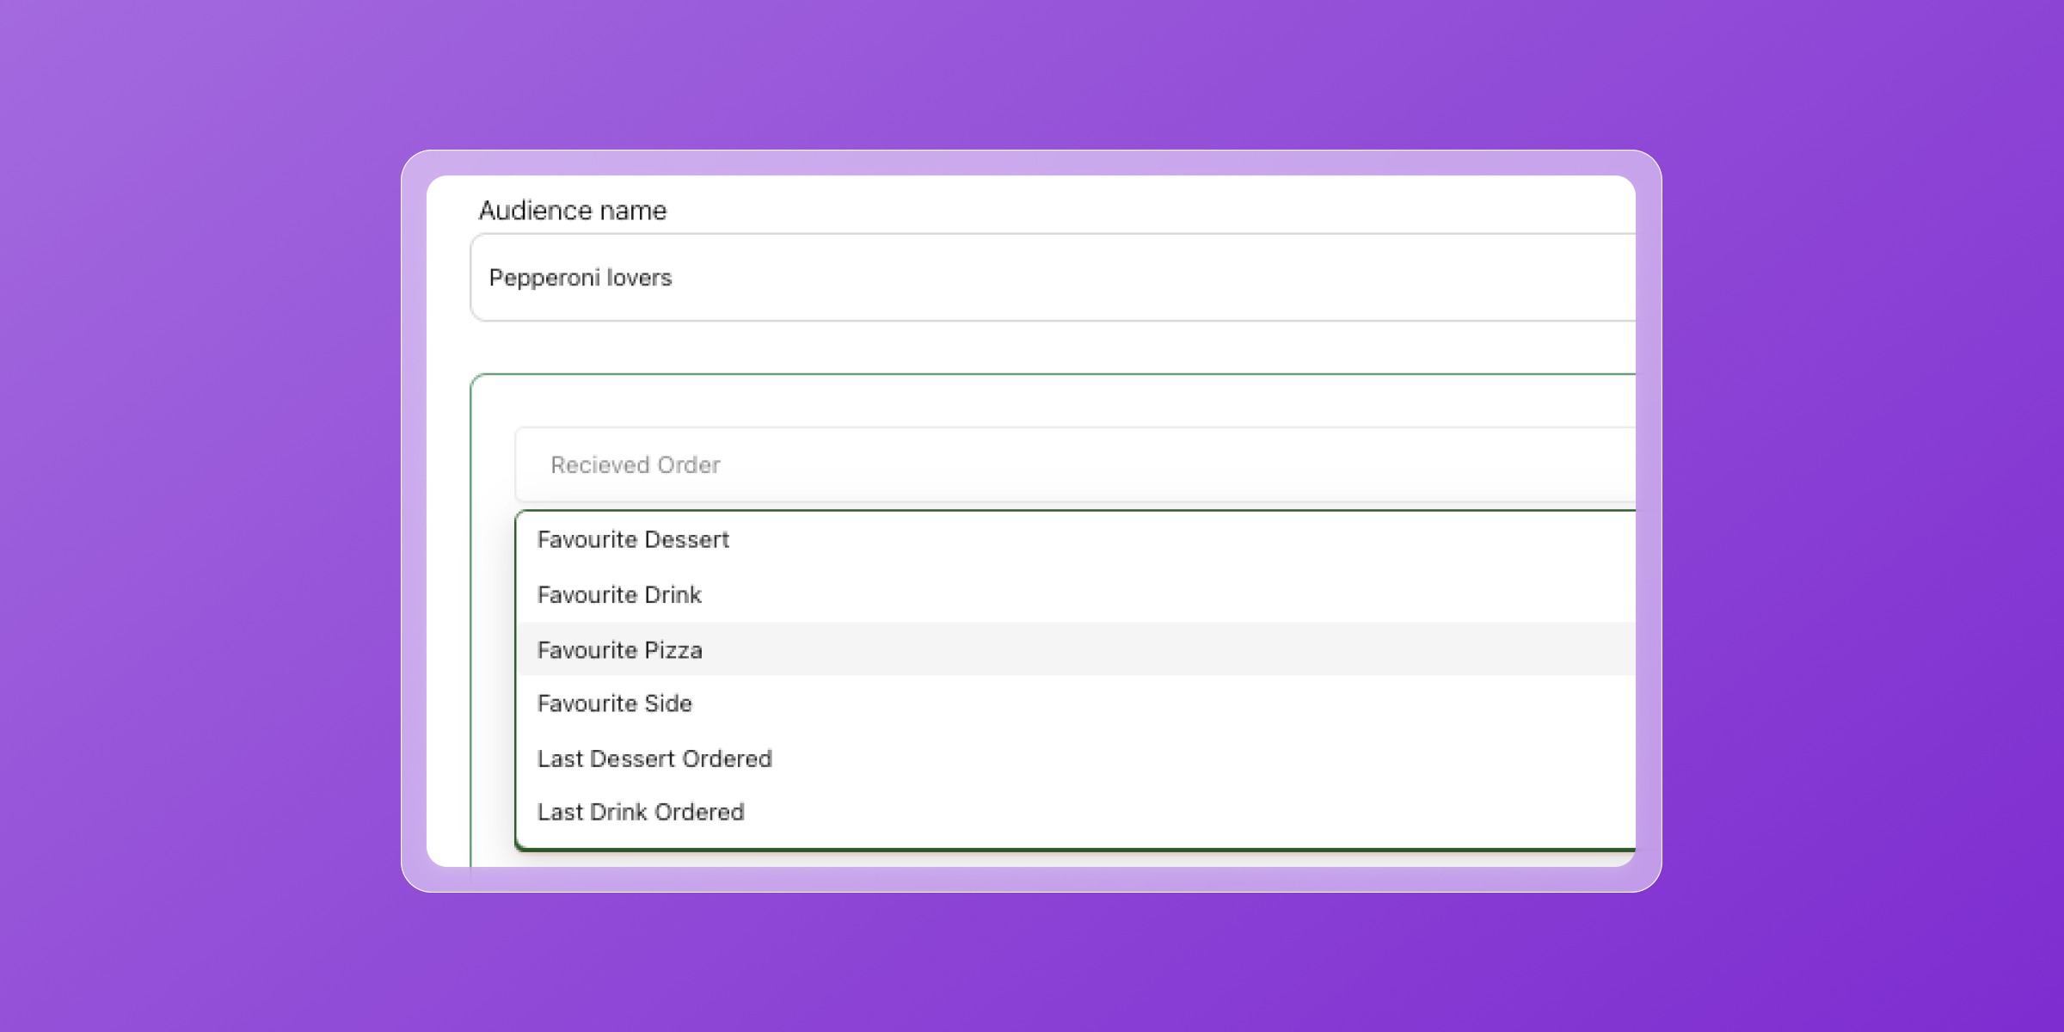The height and width of the screenshot is (1032, 2064).
Task: Select Last Drink Ordered entry
Action: tap(1076, 812)
